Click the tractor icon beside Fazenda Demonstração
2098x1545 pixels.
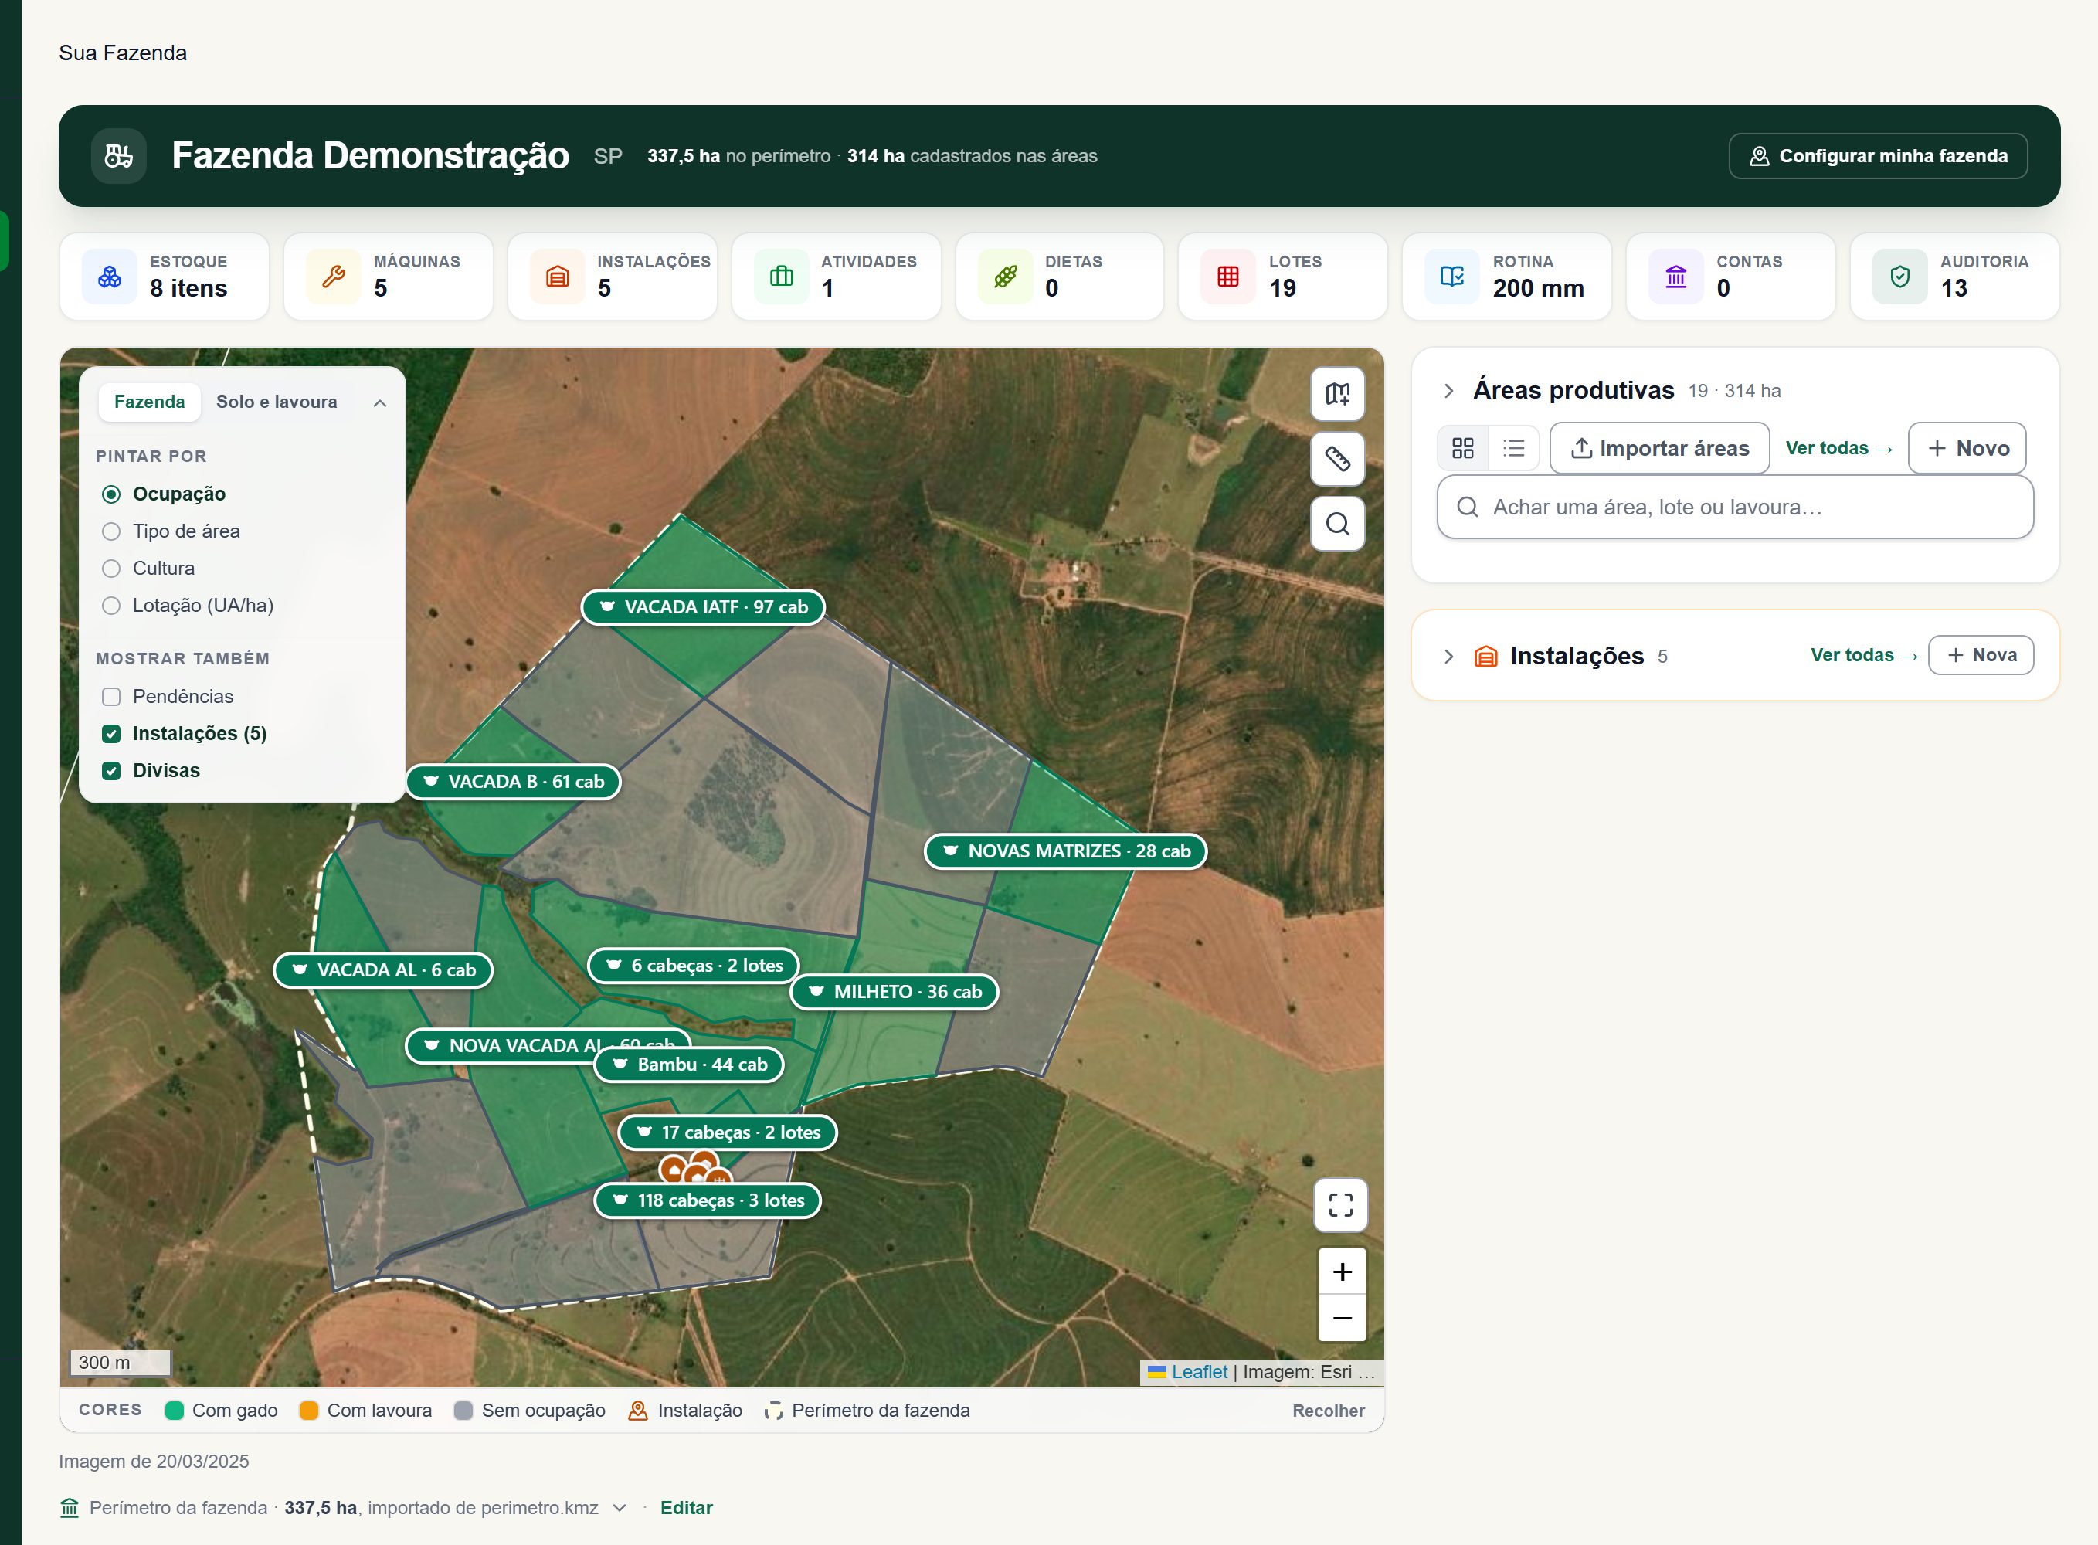(x=119, y=156)
